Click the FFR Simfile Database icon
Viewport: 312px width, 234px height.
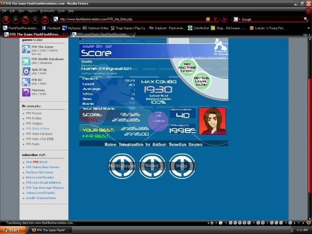coord(26,60)
